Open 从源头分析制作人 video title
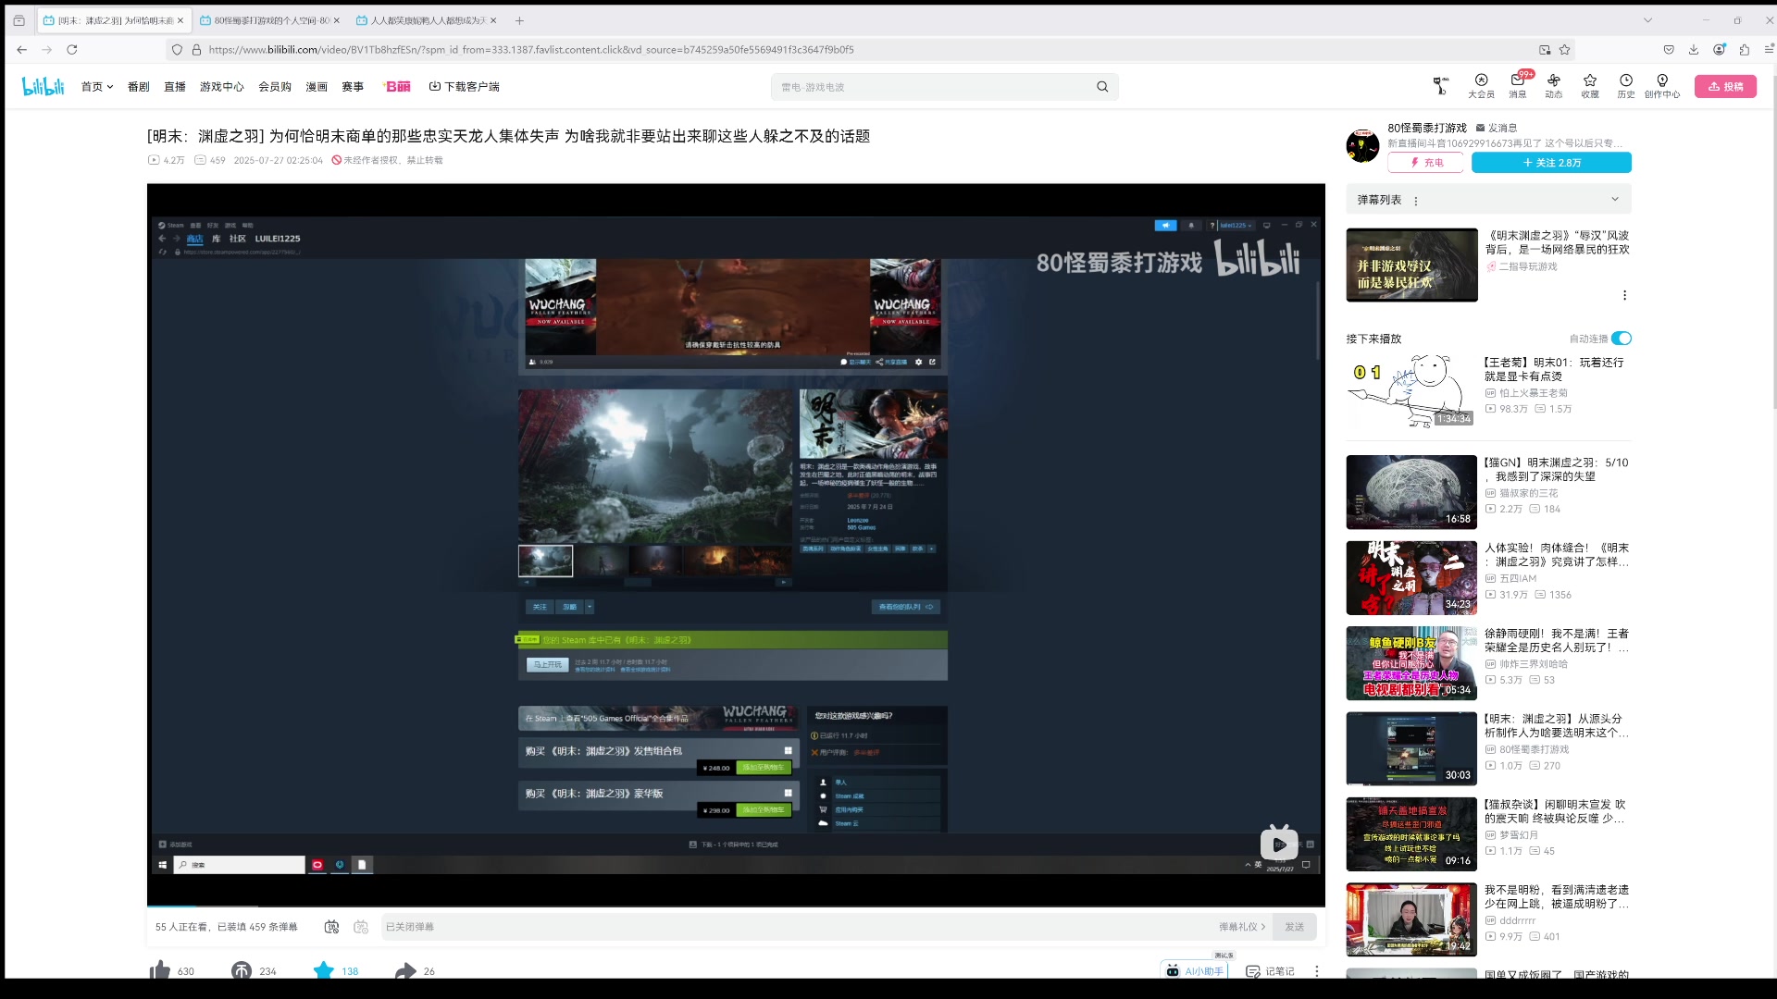This screenshot has height=999, width=1777. coord(1557,725)
